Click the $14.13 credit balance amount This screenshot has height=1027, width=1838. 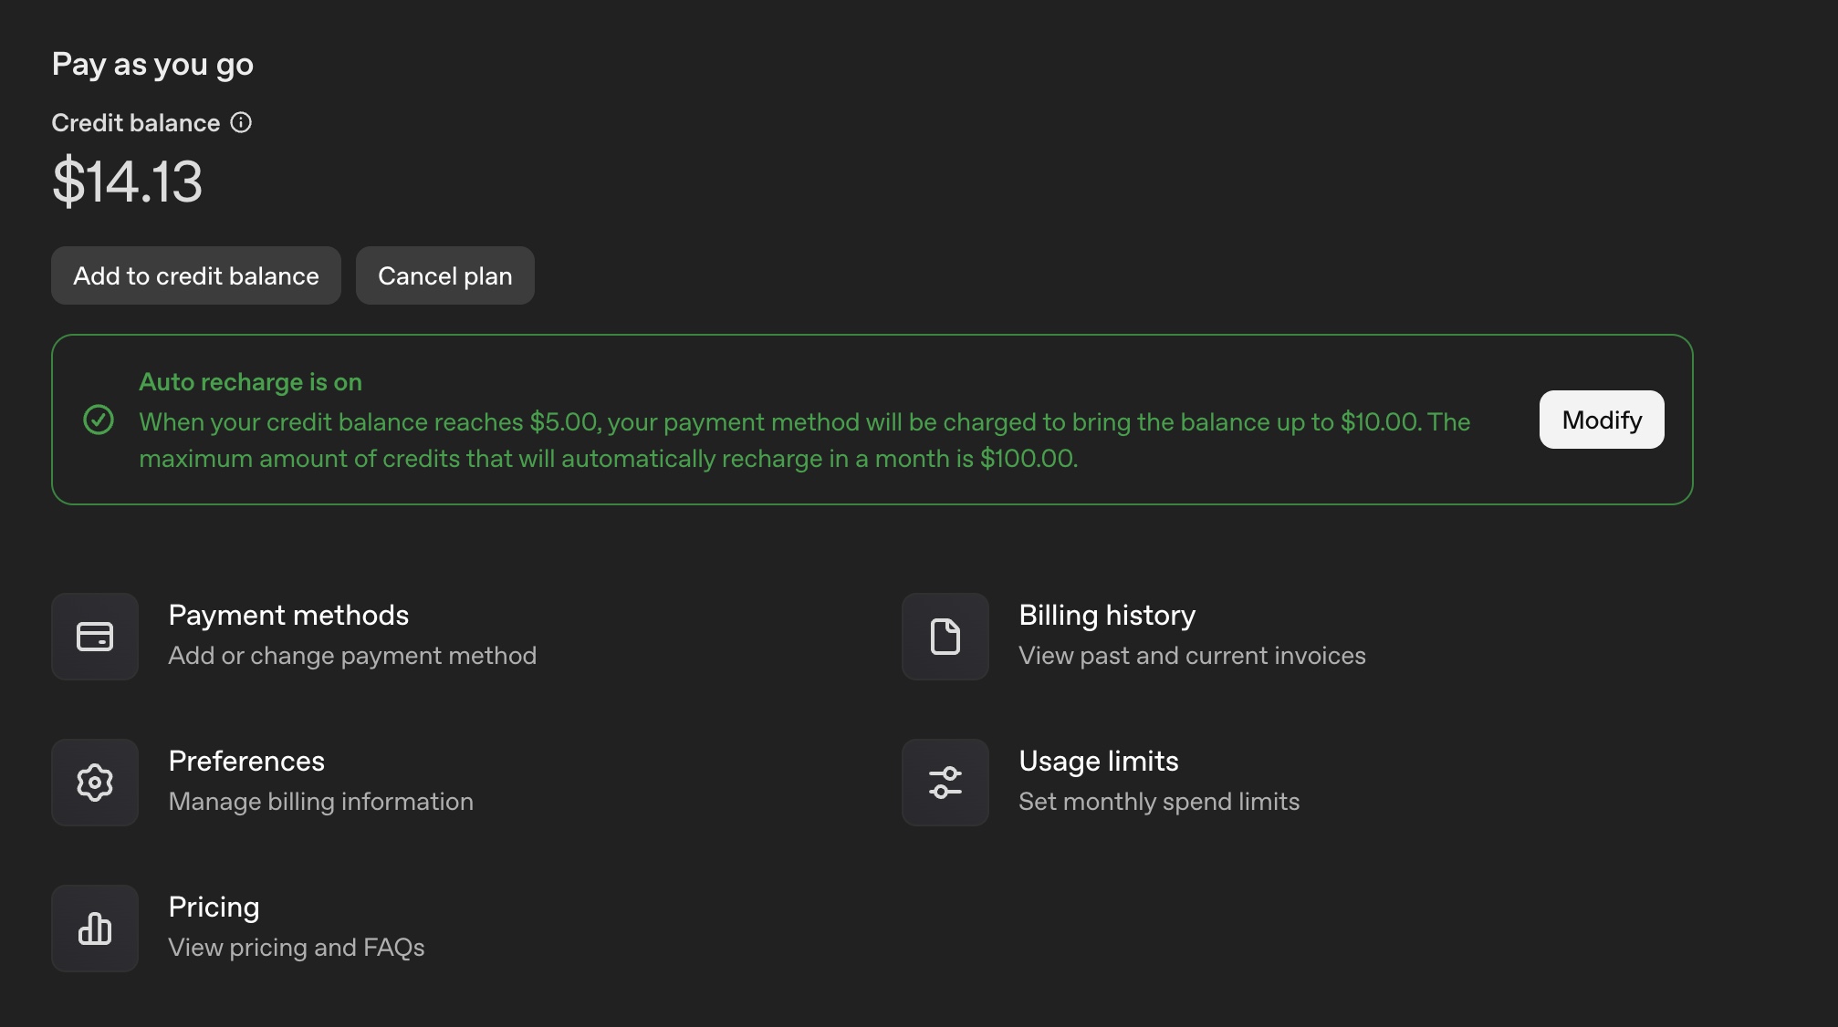click(128, 181)
